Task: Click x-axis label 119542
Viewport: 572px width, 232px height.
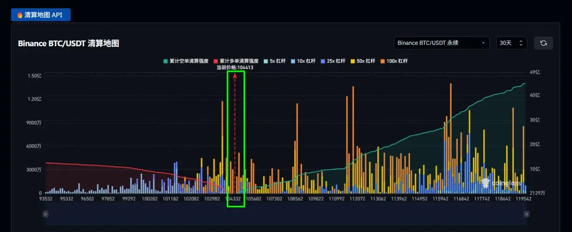Action: point(523,199)
